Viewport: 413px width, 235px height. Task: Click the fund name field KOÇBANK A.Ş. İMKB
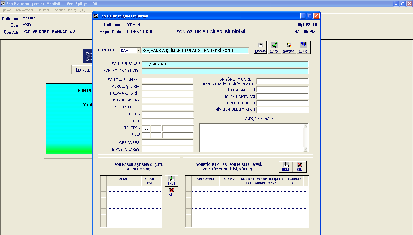pos(195,51)
